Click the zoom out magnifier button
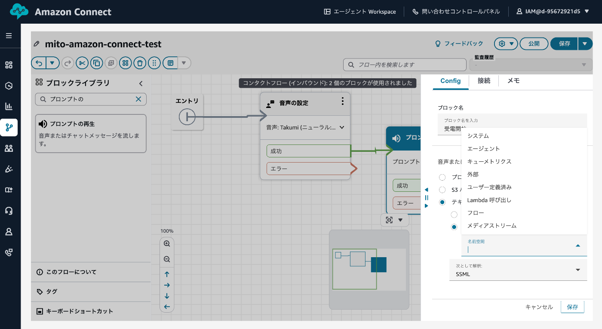Screen dimensions: 602x329 click(167, 259)
